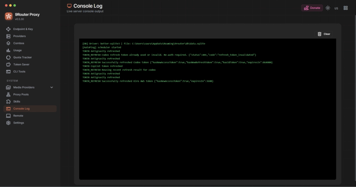Open the Quota Tracker icon
Screen dimensions: 356x187
pos(8,57)
